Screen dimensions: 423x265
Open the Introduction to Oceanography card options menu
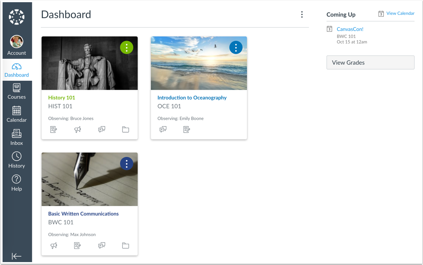236,47
